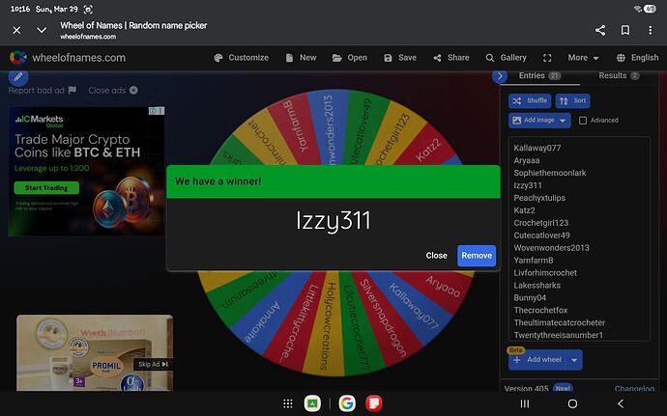
Task: Click inside the entries name list
Action: pos(580,241)
